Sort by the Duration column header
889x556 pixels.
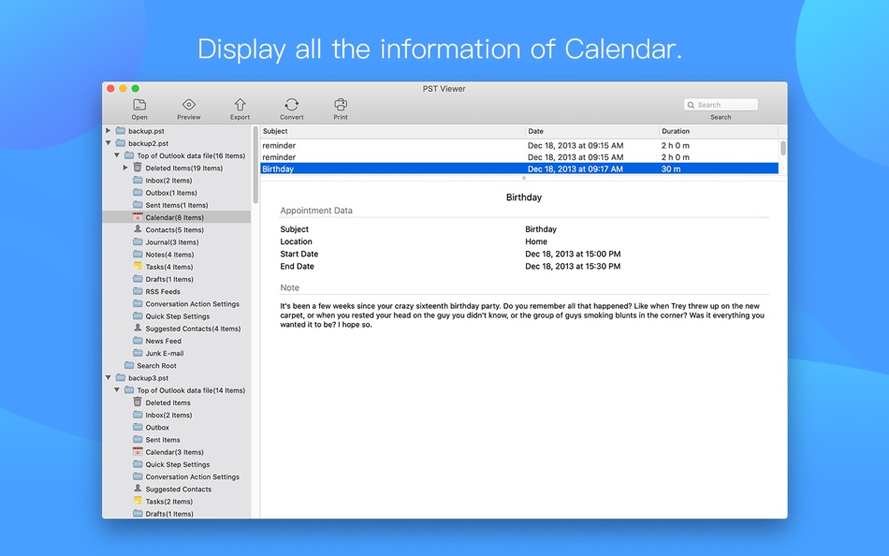[x=719, y=131]
